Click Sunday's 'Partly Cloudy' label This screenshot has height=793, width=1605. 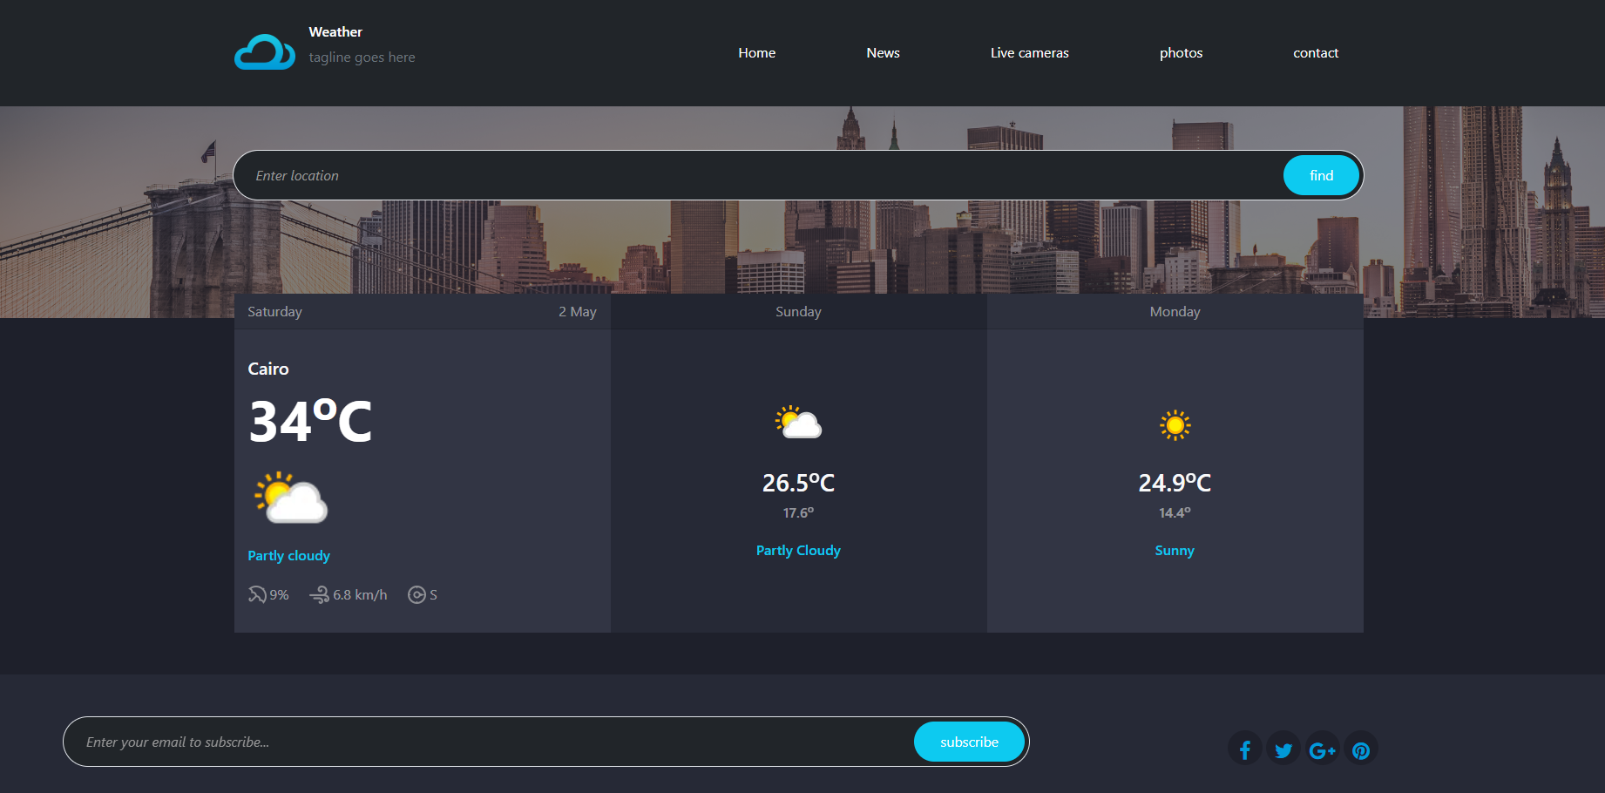798,551
